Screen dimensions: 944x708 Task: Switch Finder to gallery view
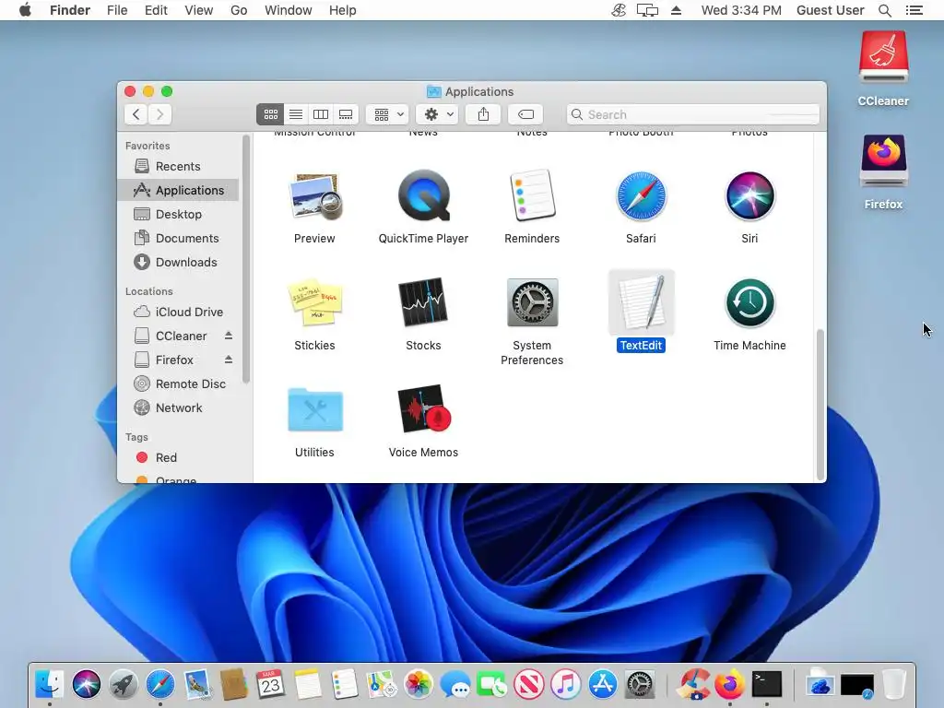pos(347,114)
